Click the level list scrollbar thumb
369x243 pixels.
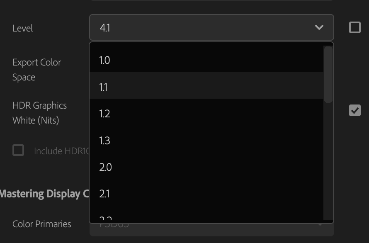[328, 74]
